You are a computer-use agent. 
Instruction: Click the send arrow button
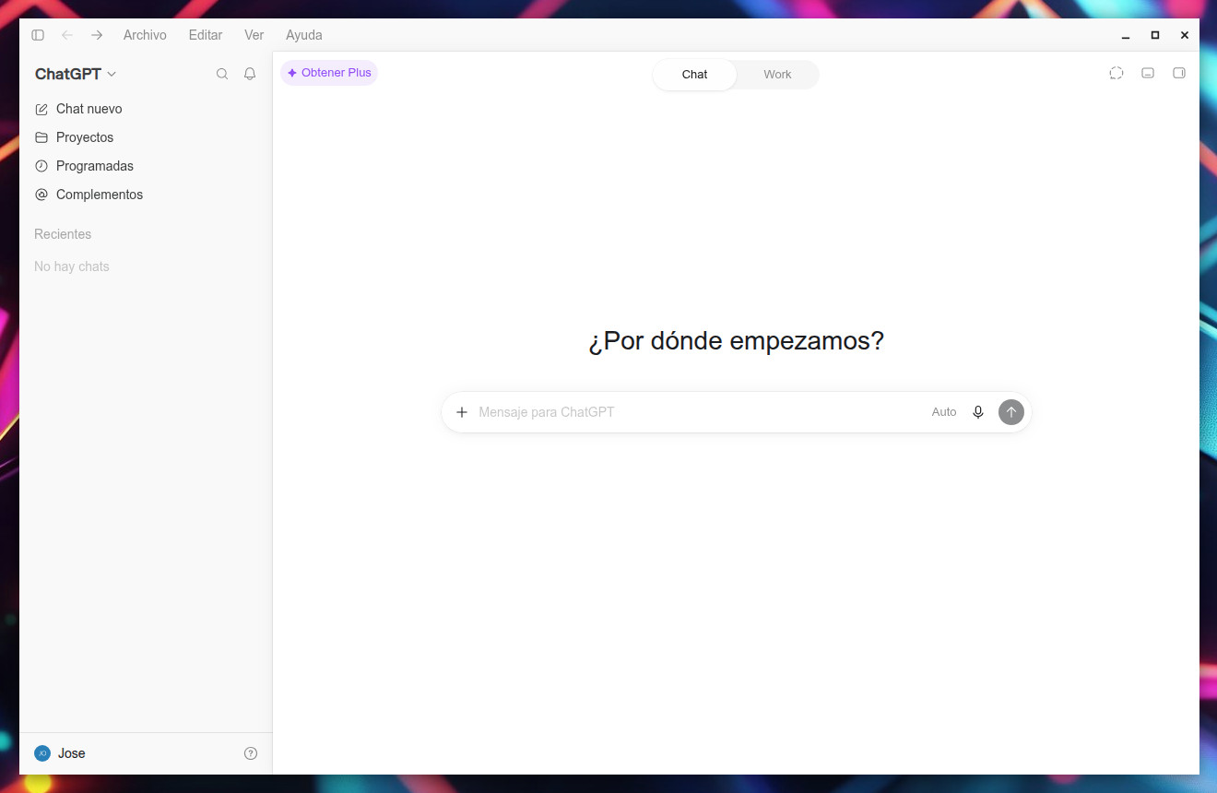coord(1011,412)
